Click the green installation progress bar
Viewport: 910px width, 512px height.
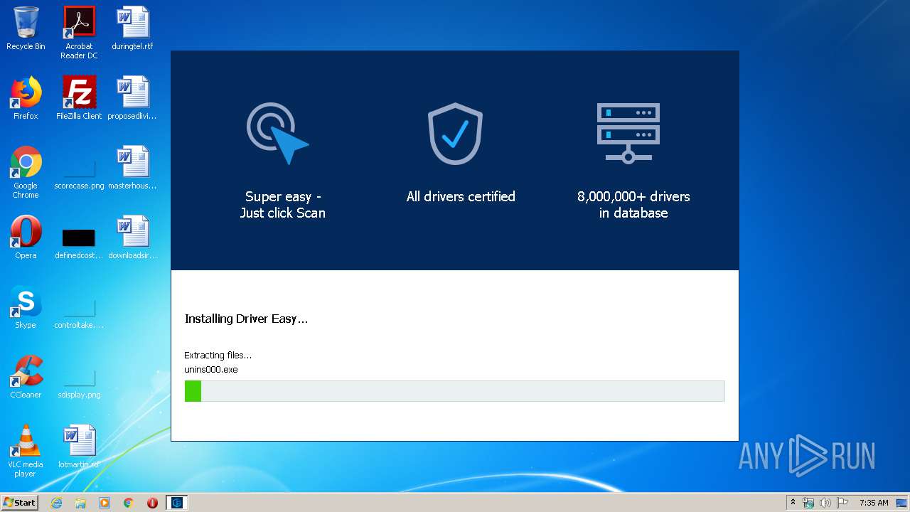pyautogui.click(x=454, y=391)
